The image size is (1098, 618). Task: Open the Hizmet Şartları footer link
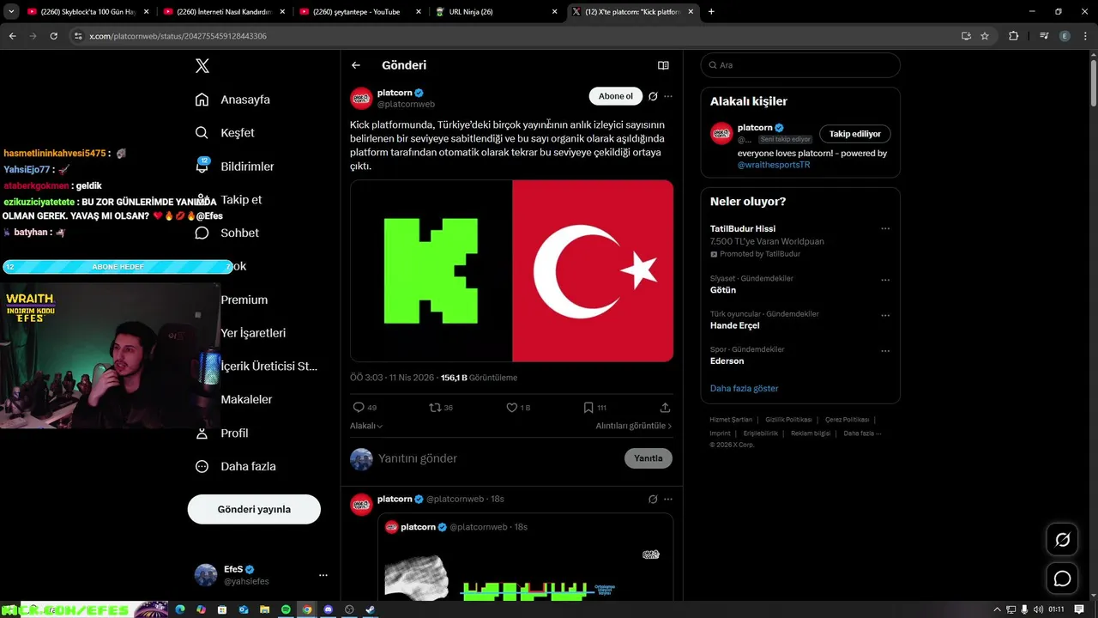(x=731, y=420)
